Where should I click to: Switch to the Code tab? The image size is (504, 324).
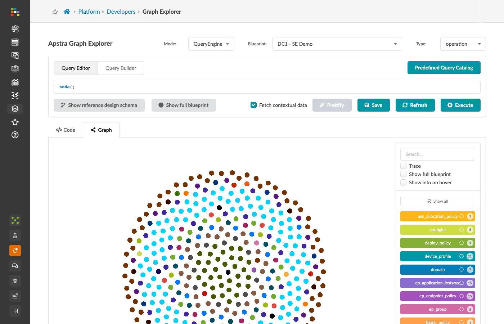pos(66,130)
